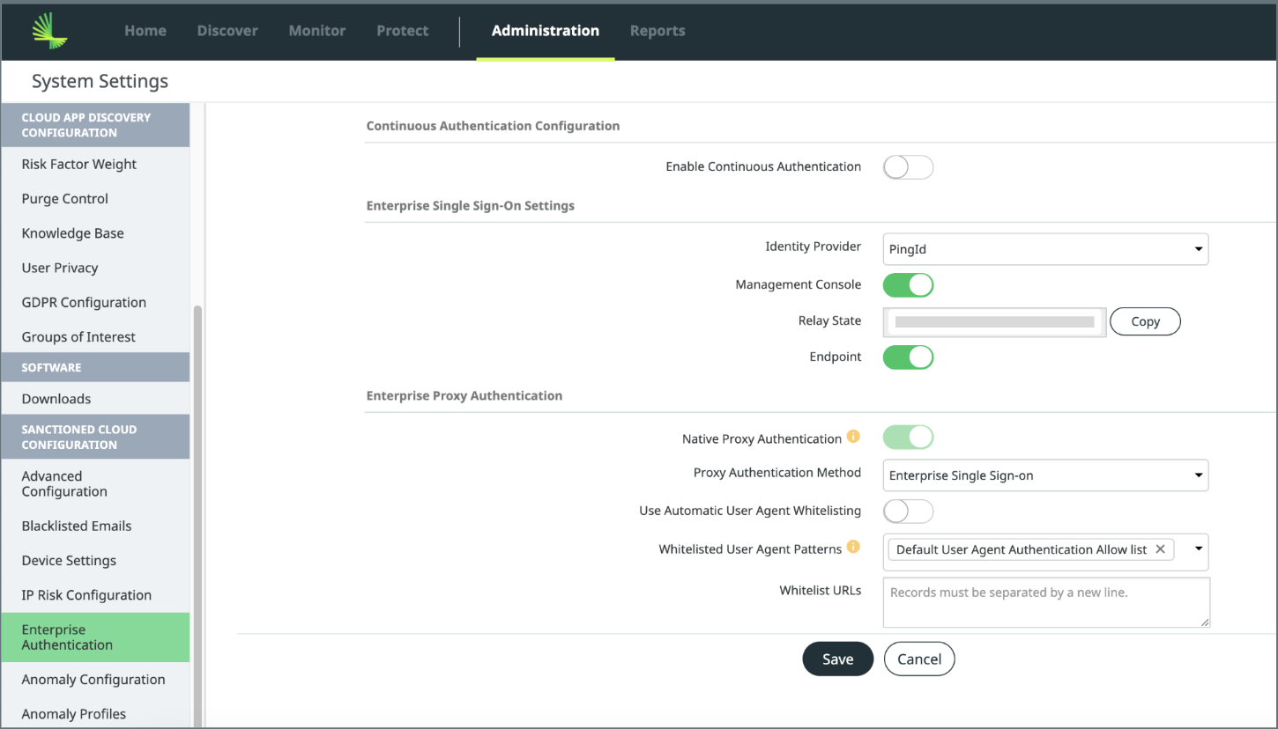
Task: Open the Identity Provider dropdown
Action: coord(1045,249)
